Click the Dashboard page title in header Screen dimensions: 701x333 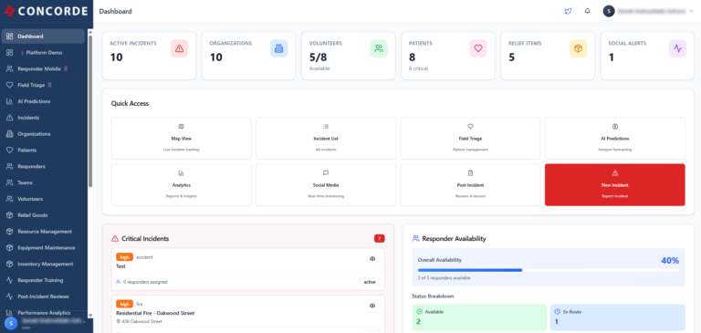(x=115, y=12)
